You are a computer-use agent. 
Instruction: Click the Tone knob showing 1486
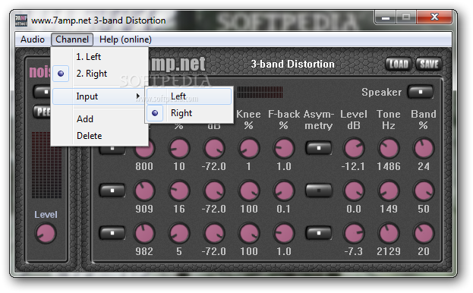pos(389,148)
